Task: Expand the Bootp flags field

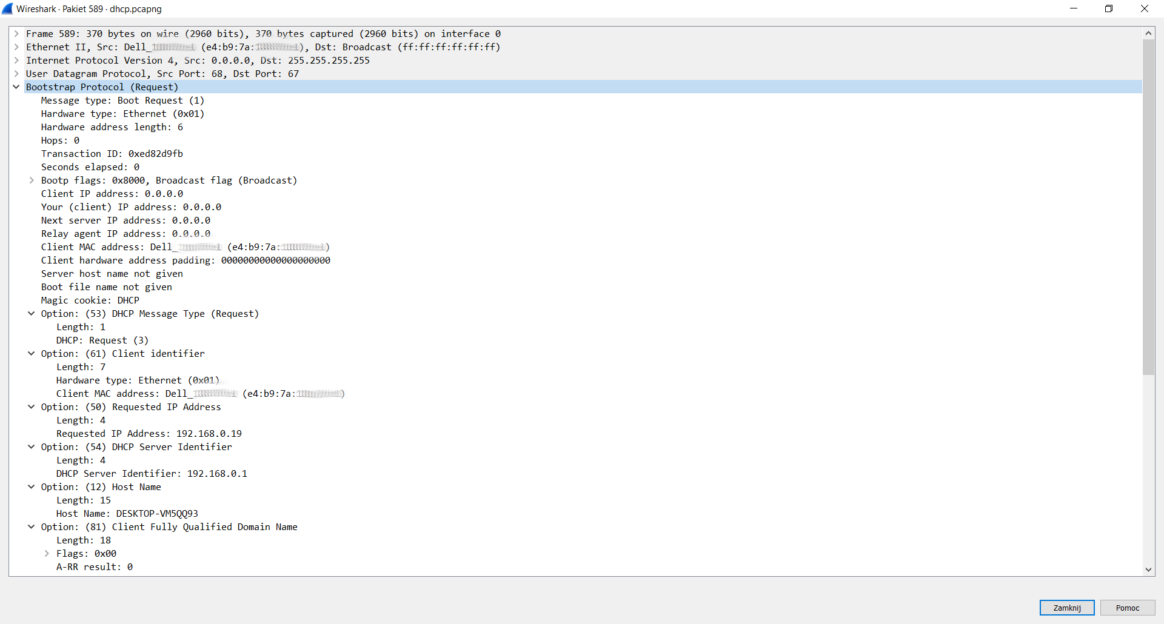Action: point(32,181)
